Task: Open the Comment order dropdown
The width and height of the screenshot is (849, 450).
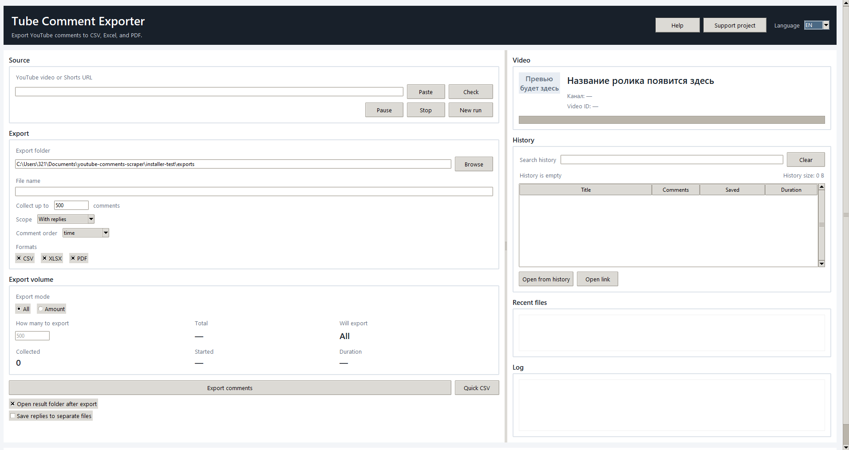Action: tap(106, 233)
